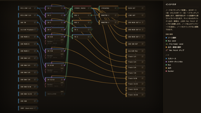The height and width of the screenshot is (113, 201).
Task: Click the pencil note icon on CH 1
Action: (x=62, y=8)
